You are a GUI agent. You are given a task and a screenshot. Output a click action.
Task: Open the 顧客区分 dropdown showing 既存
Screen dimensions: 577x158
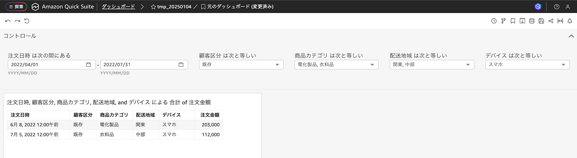241,65
